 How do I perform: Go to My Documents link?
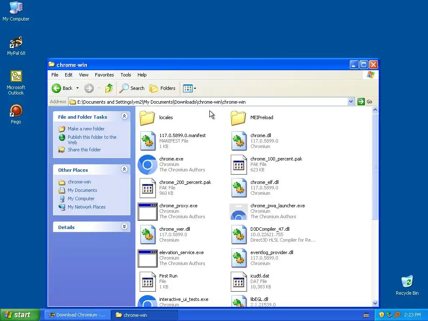coord(82,190)
